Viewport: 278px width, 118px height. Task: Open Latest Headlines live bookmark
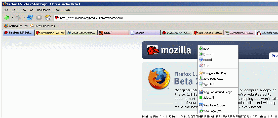42,26
